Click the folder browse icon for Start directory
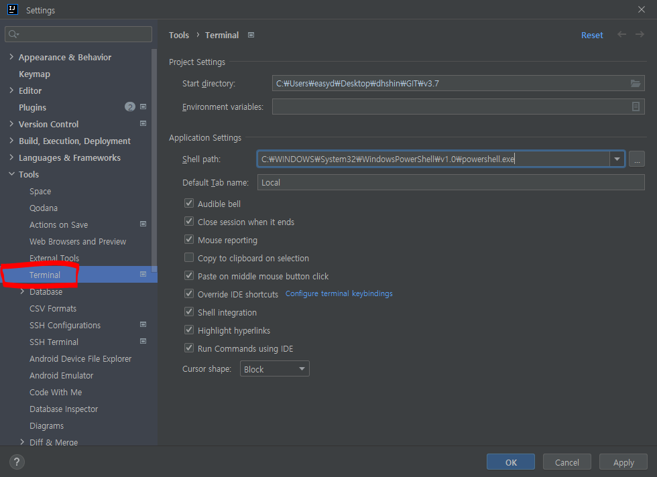The image size is (657, 477). point(635,84)
